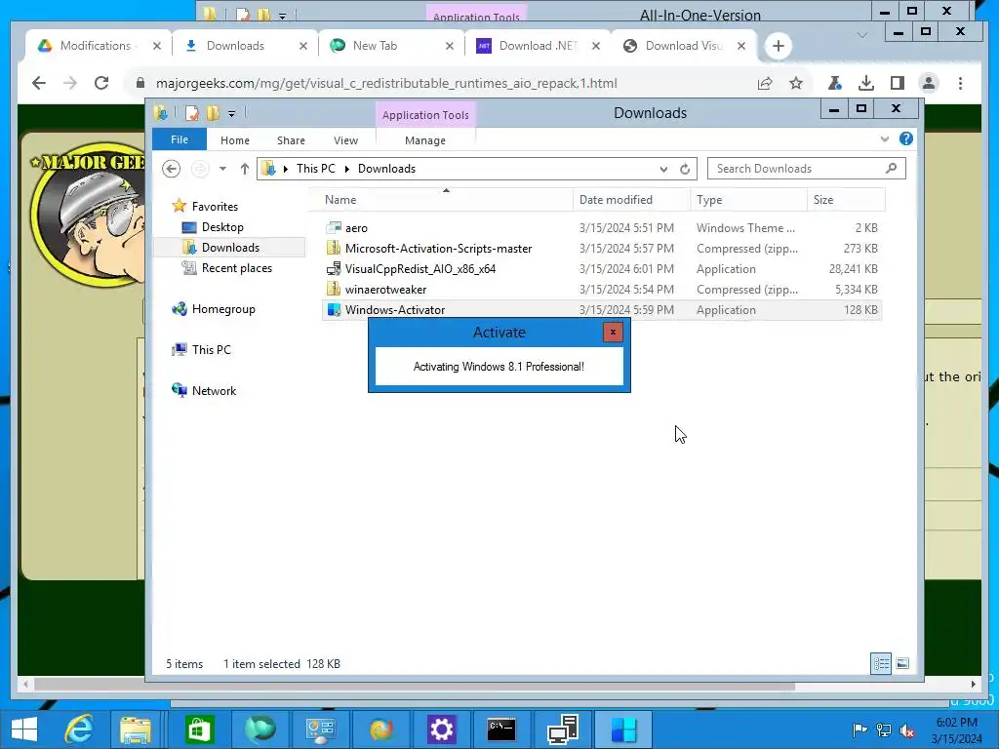
Task: Expand the Downloads breadcrumb arrow
Action: (x=347, y=169)
